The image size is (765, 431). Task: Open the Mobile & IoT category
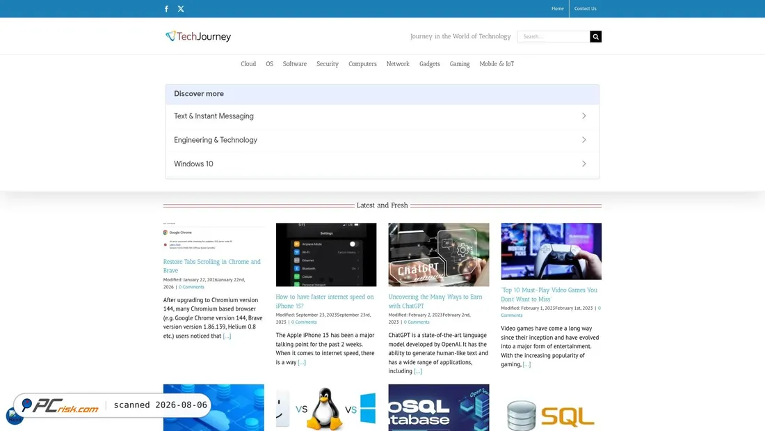click(x=497, y=64)
